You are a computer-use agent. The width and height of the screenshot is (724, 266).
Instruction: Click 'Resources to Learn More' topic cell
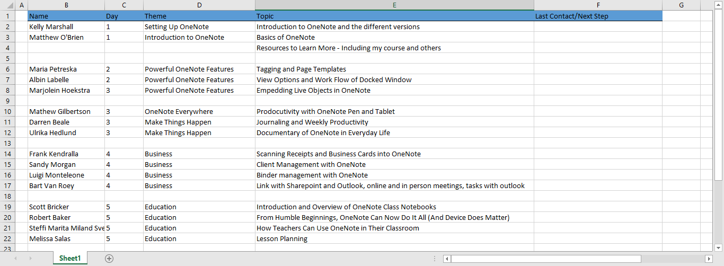coord(394,48)
